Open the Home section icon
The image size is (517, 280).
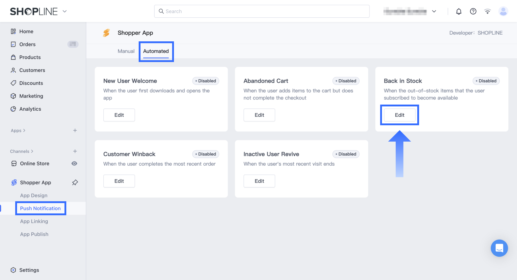[13, 31]
